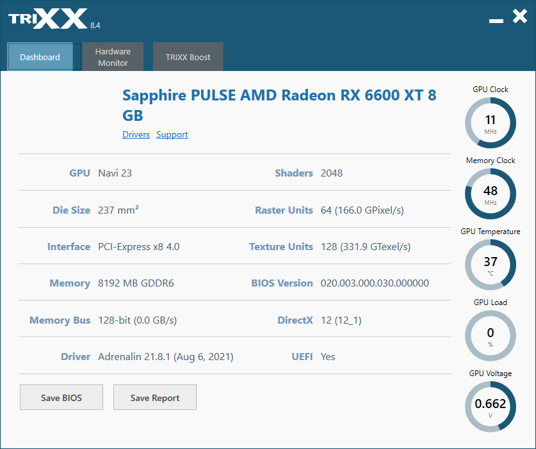Click the 'Texture Units' label
Image resolution: width=536 pixels, height=449 pixels.
281,246
